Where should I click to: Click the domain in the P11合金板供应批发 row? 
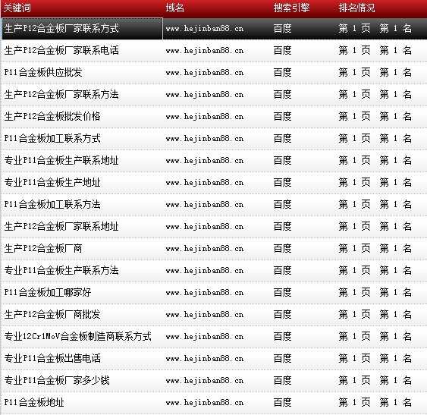coord(205,73)
